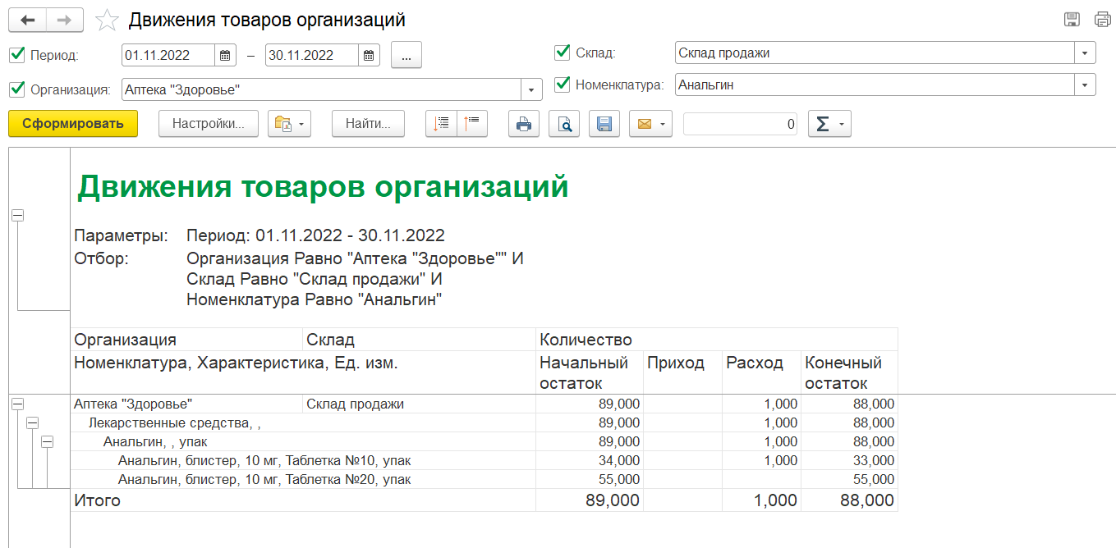Image resolution: width=1116 pixels, height=548 pixels.
Task: Open the Склад dropdown list
Action: click(x=1085, y=53)
